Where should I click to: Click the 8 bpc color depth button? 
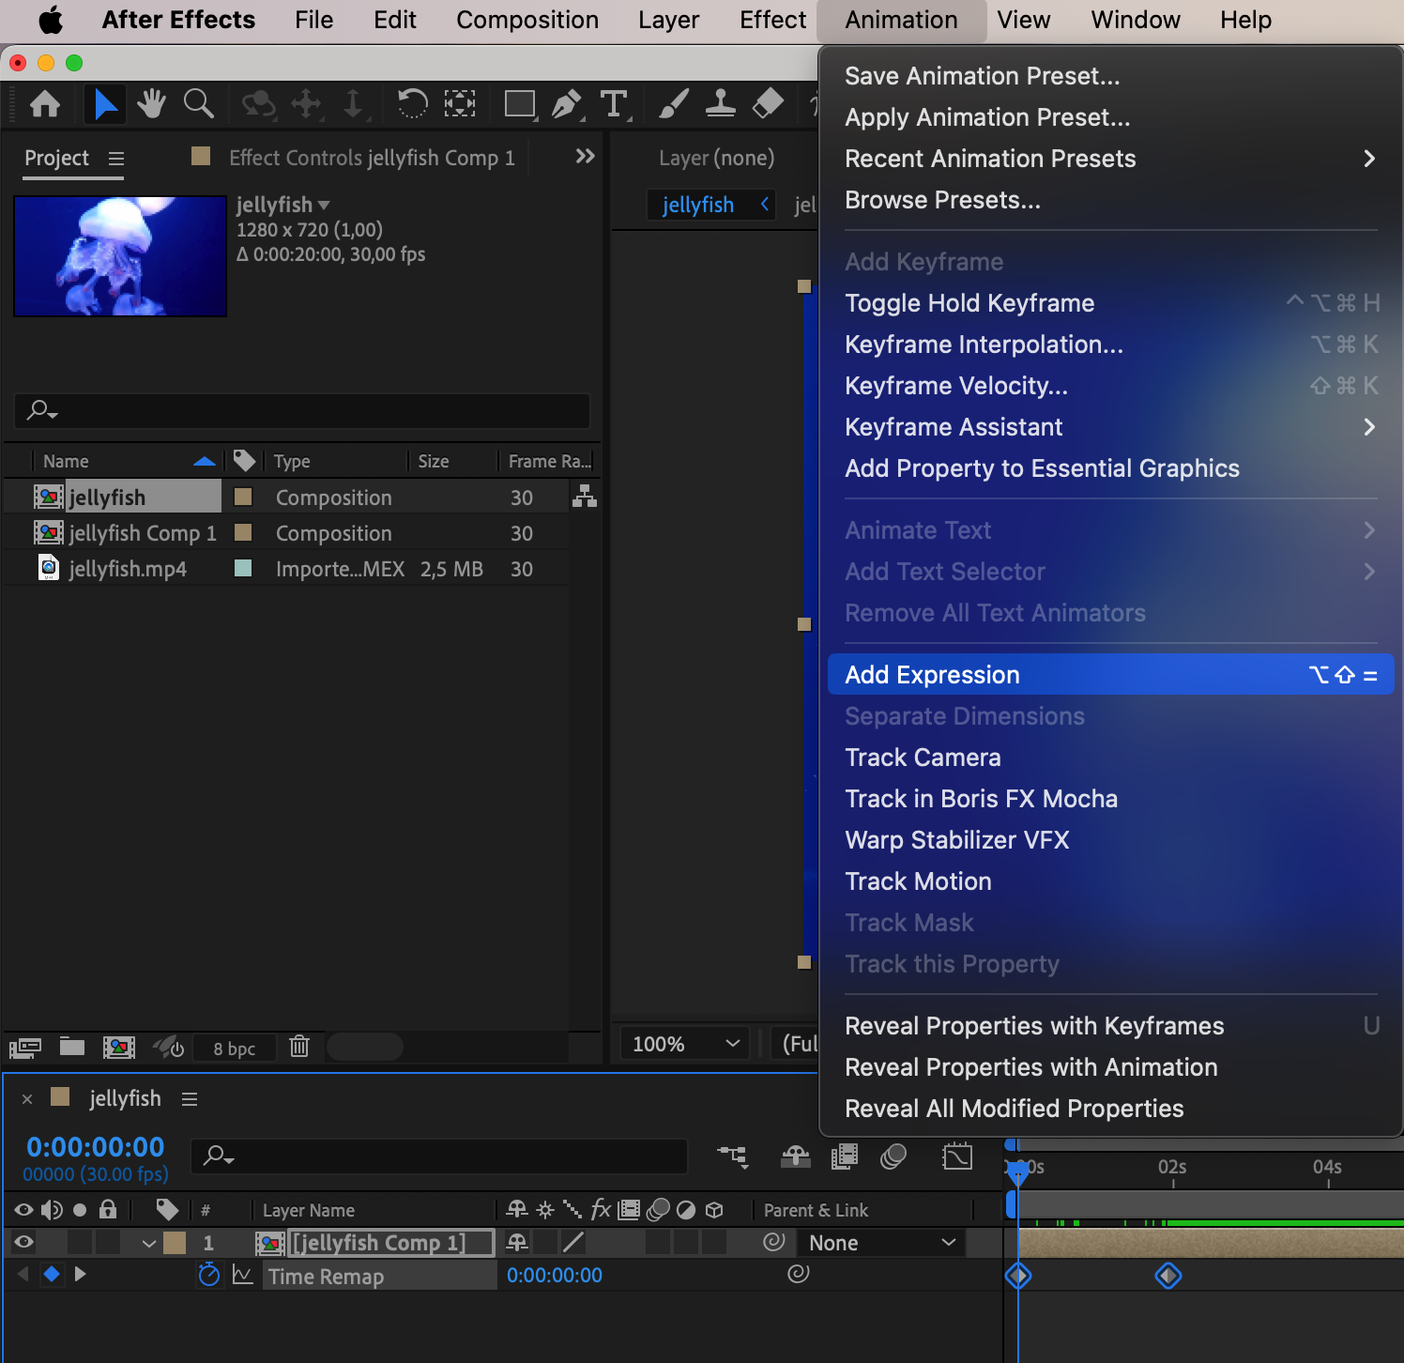(234, 1049)
